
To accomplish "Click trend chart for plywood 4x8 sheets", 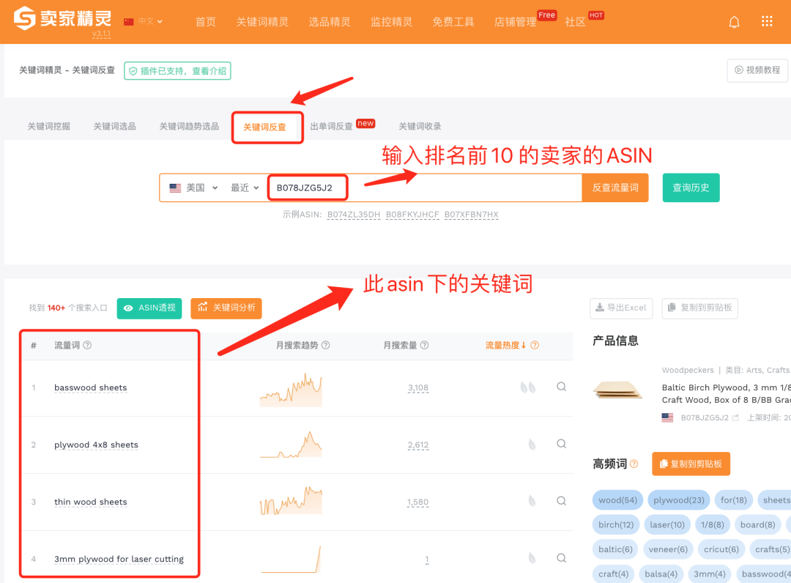I will 291,445.
